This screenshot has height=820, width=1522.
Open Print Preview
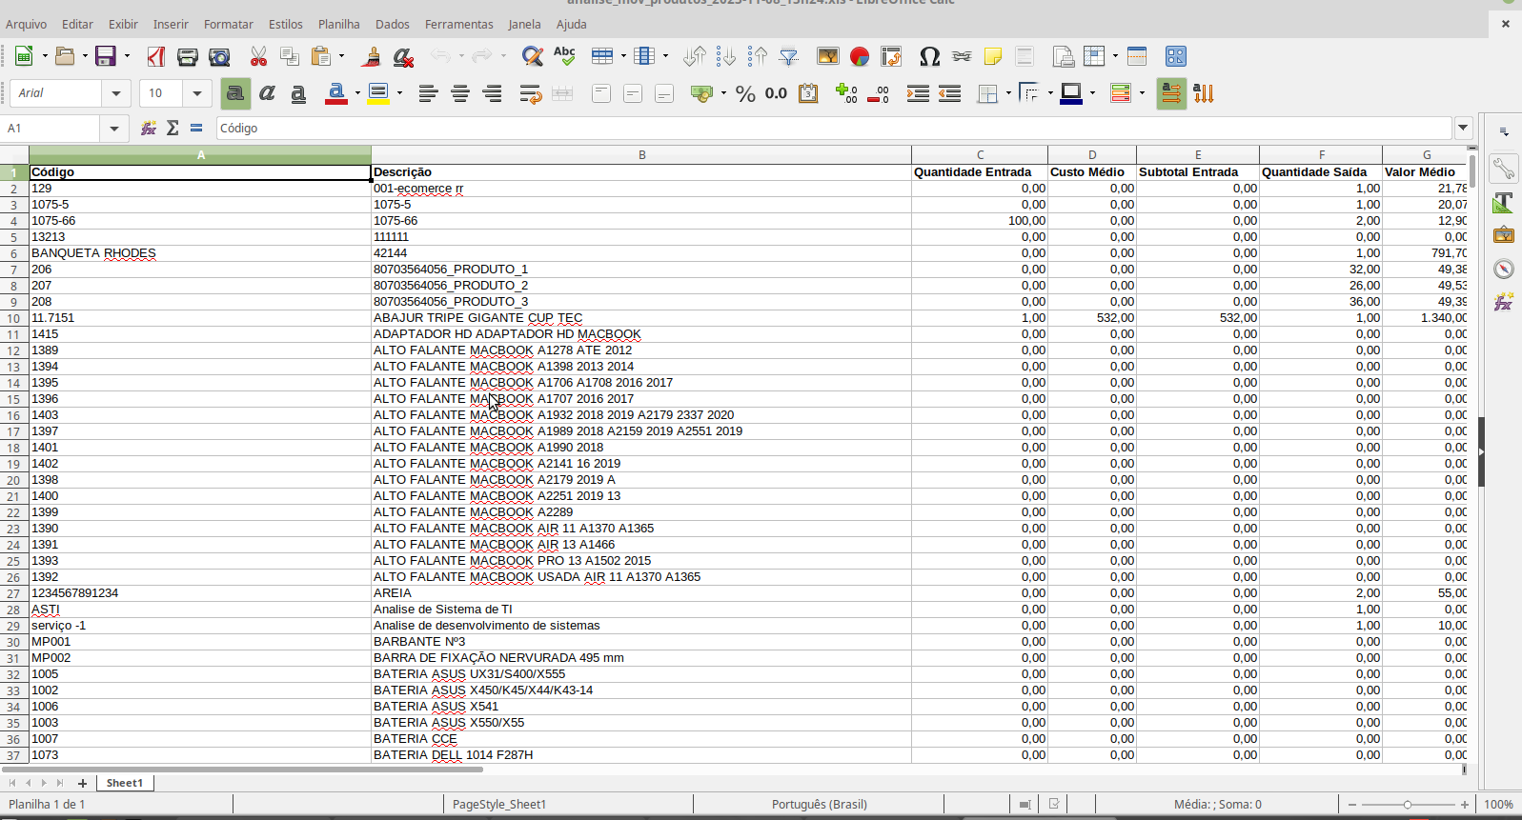click(x=219, y=56)
